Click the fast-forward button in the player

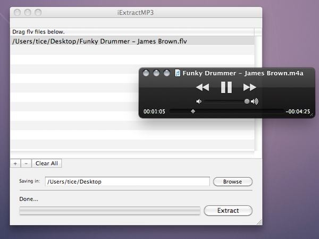(x=249, y=87)
